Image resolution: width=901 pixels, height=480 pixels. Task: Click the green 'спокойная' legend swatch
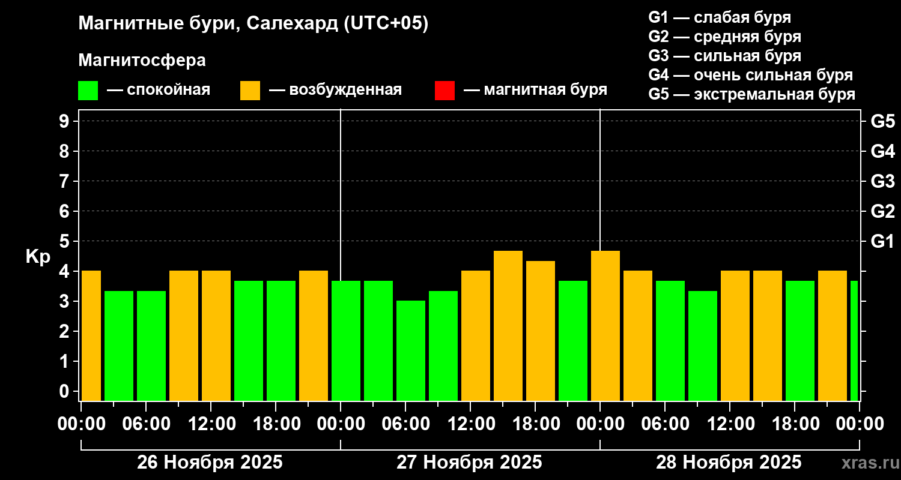point(88,91)
